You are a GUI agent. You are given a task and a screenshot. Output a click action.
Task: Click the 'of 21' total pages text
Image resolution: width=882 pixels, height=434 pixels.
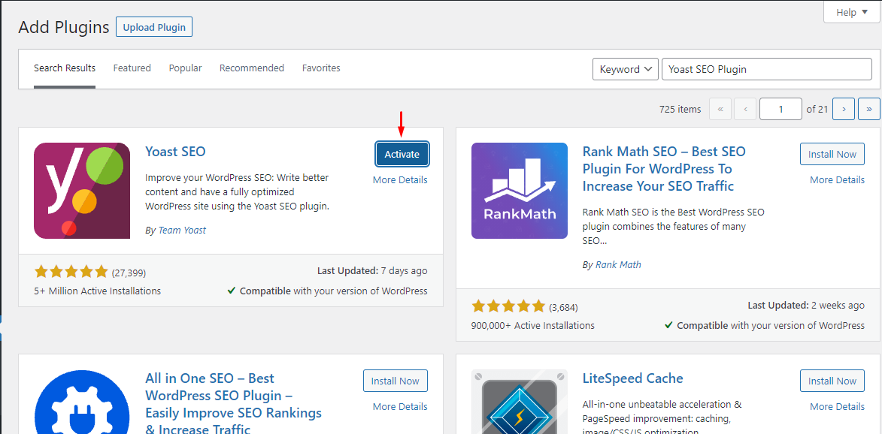(x=817, y=110)
